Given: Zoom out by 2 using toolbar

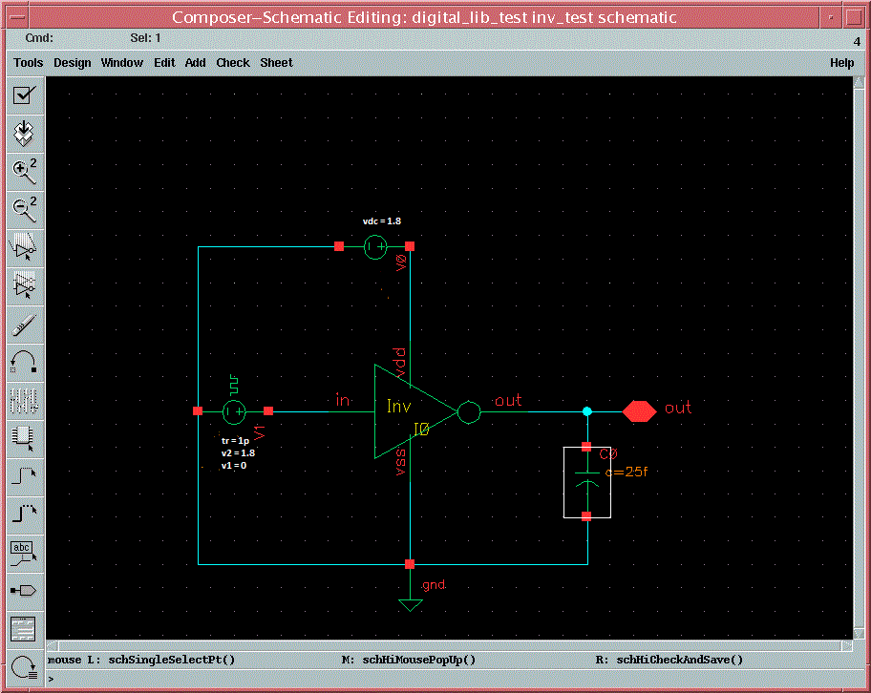Looking at the screenshot, I should point(25,209).
